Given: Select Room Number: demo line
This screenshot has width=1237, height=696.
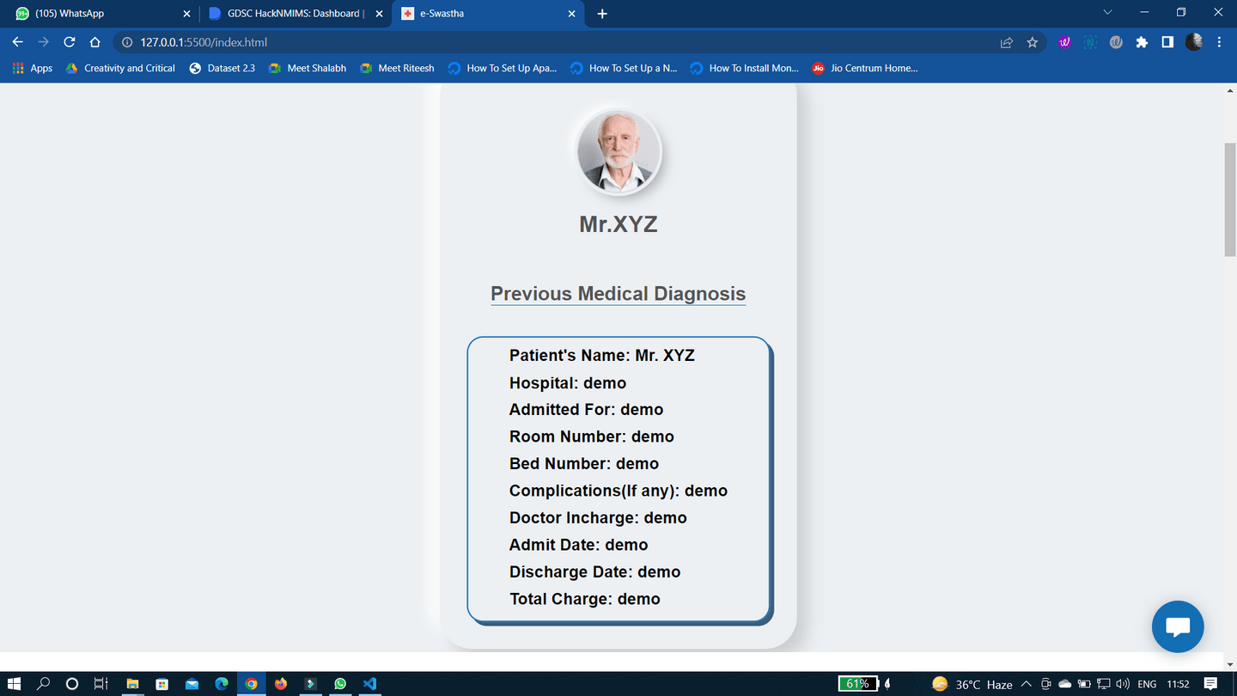Looking at the screenshot, I should tap(592, 437).
